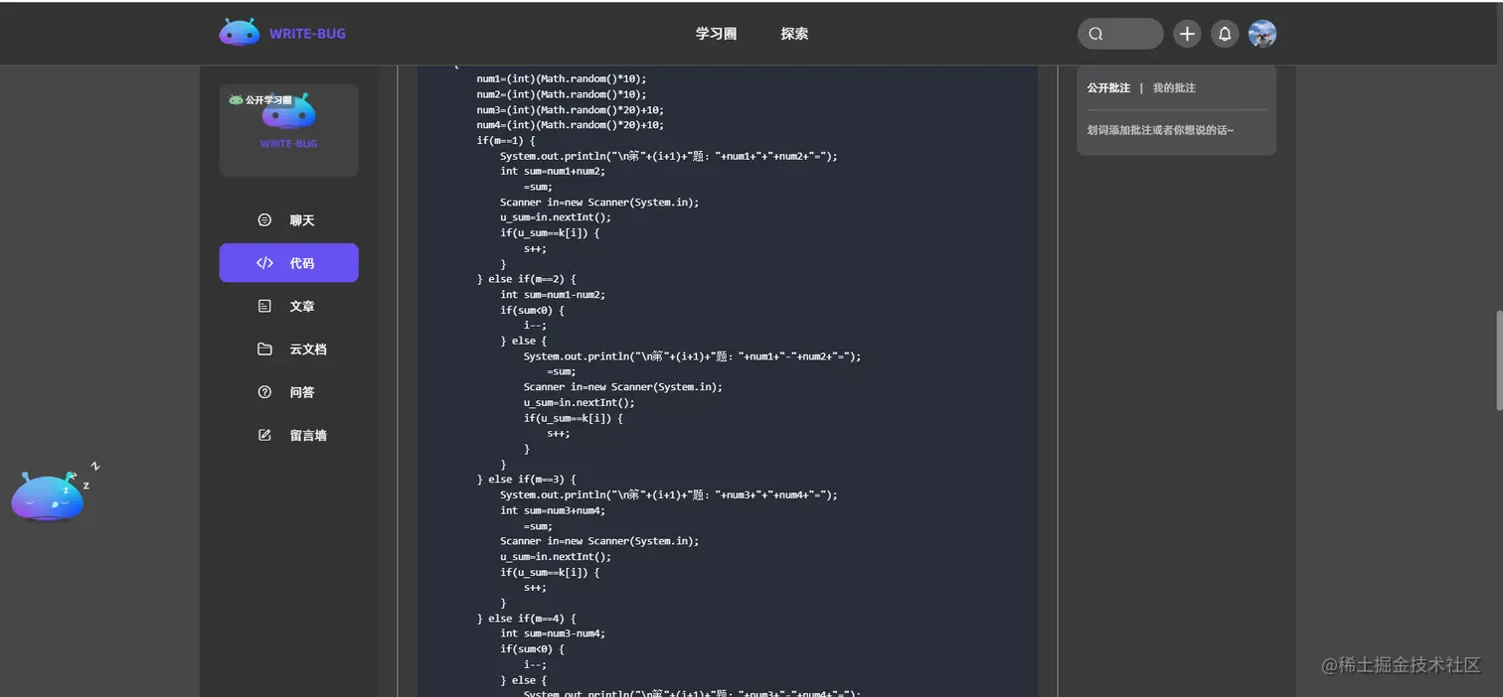Open 文章 in the sidebar

(x=288, y=306)
